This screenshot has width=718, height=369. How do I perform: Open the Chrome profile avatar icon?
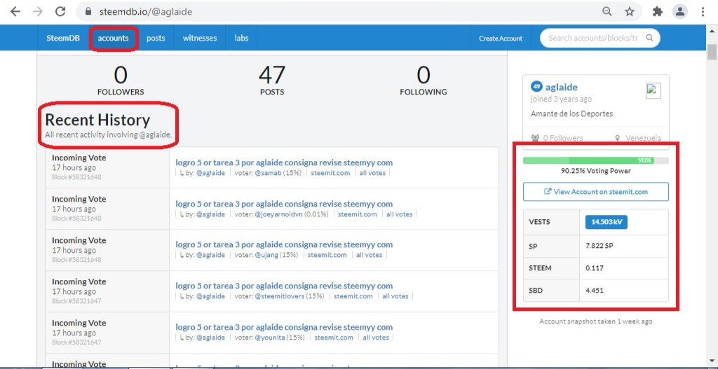pyautogui.click(x=680, y=11)
